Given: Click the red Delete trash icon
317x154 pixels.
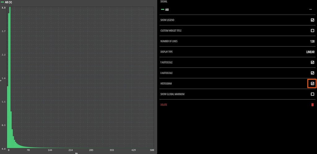Looking at the screenshot, I should (x=312, y=105).
